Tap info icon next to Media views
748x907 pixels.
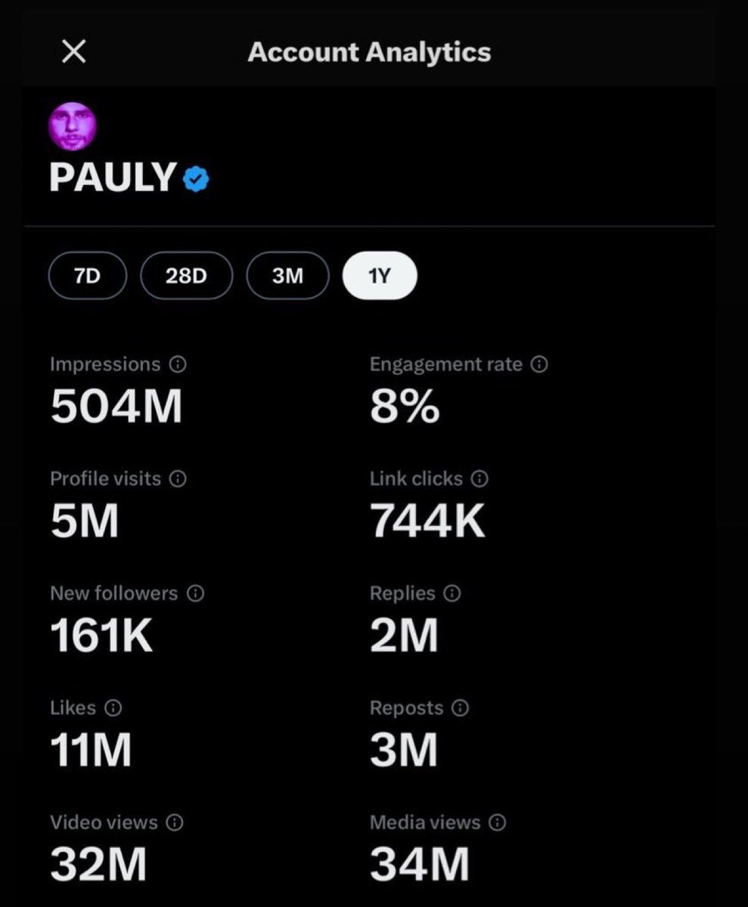(x=497, y=823)
